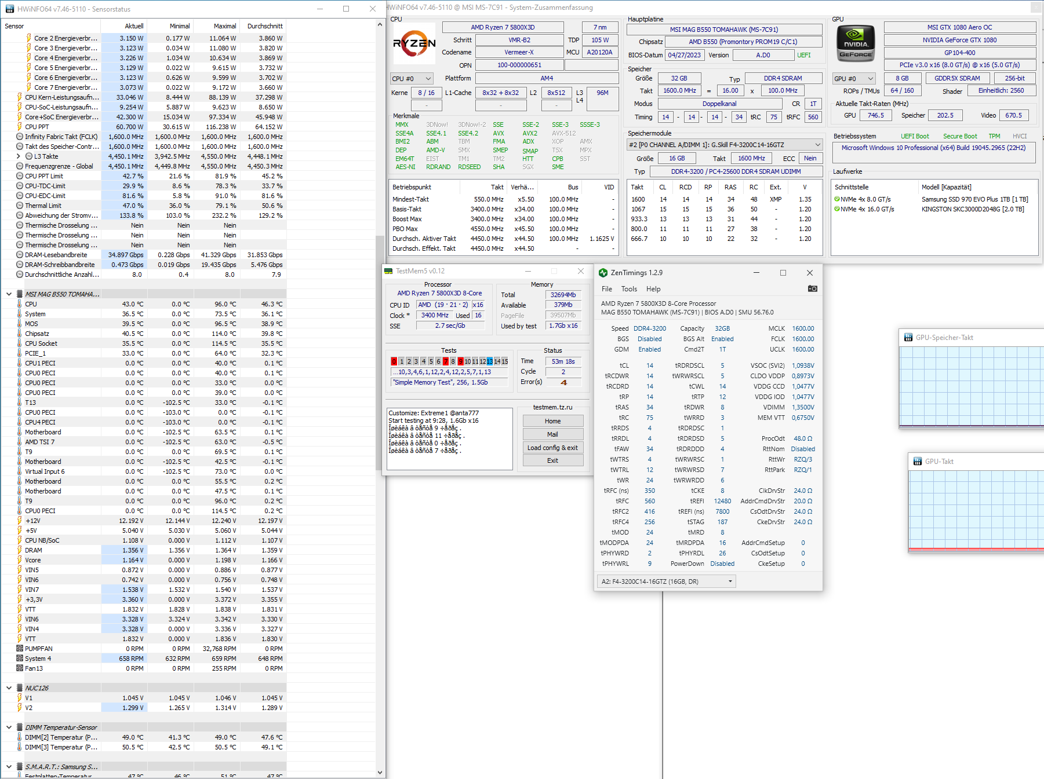Toggle test 13 in the TestMem5 tests row

(489, 361)
